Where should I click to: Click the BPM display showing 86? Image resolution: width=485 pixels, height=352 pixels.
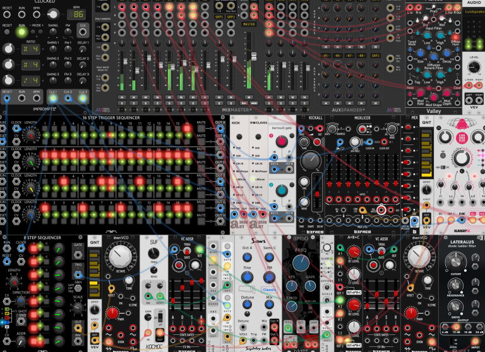(76, 15)
